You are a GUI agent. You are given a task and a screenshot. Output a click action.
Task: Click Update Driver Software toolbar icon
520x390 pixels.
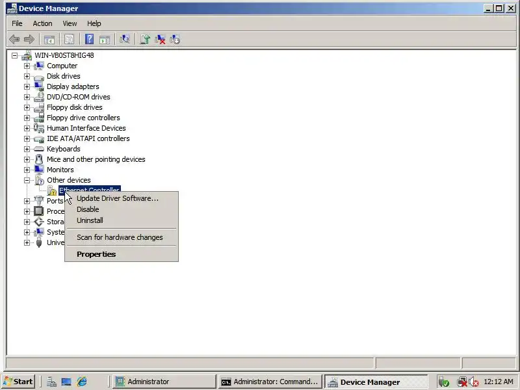(x=145, y=40)
